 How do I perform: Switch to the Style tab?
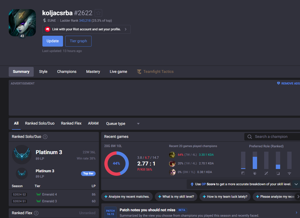43,71
